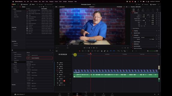
Task: Expand the Stabilization section
Action: pos(136,44)
